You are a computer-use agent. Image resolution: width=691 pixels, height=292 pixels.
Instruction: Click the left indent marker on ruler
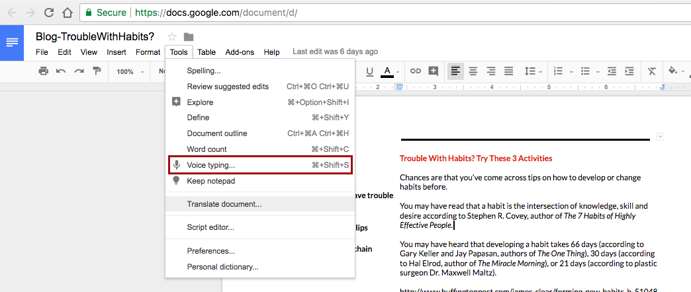pos(400,88)
